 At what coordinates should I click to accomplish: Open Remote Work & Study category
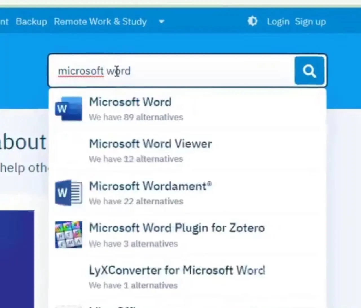[x=100, y=22]
